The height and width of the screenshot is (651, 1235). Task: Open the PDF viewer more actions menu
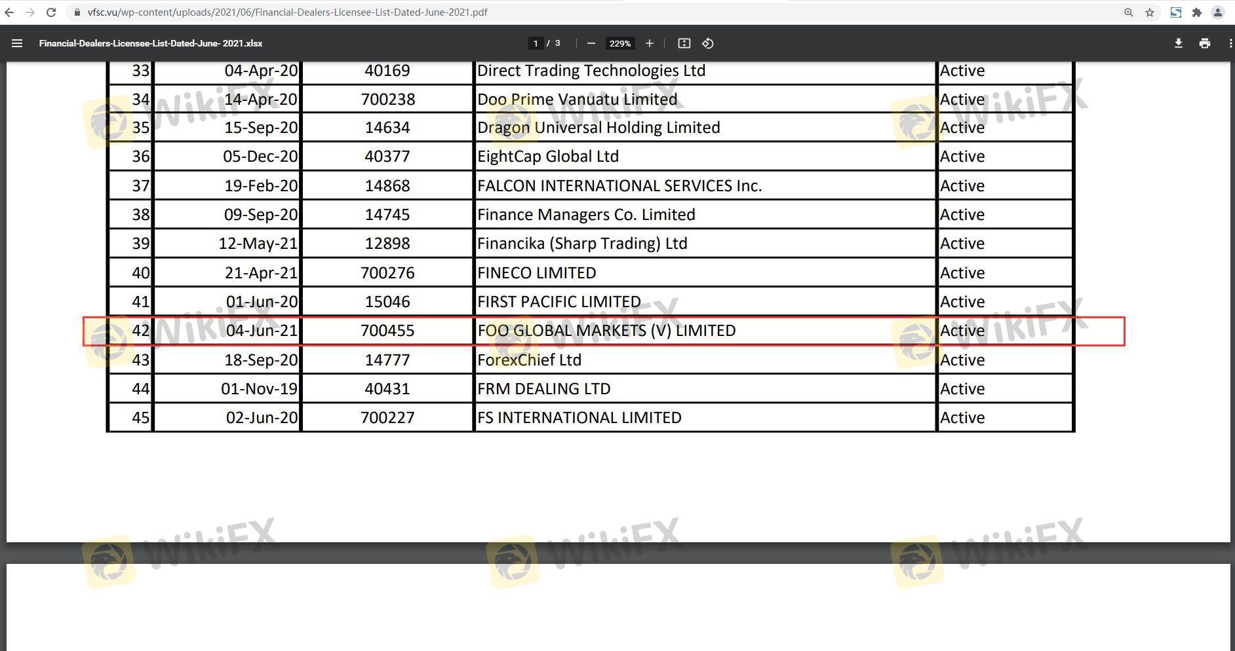1230,43
